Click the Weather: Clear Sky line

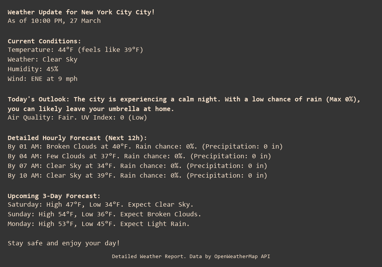tap(43, 59)
